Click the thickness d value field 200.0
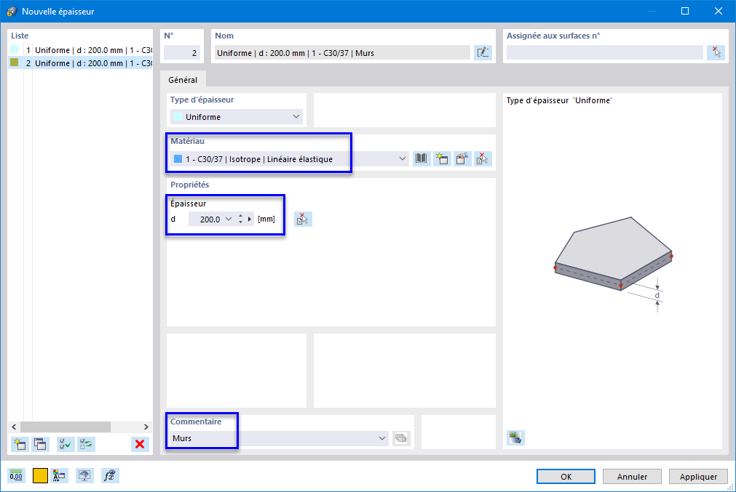Viewport: 736px width, 492px height. [205, 219]
